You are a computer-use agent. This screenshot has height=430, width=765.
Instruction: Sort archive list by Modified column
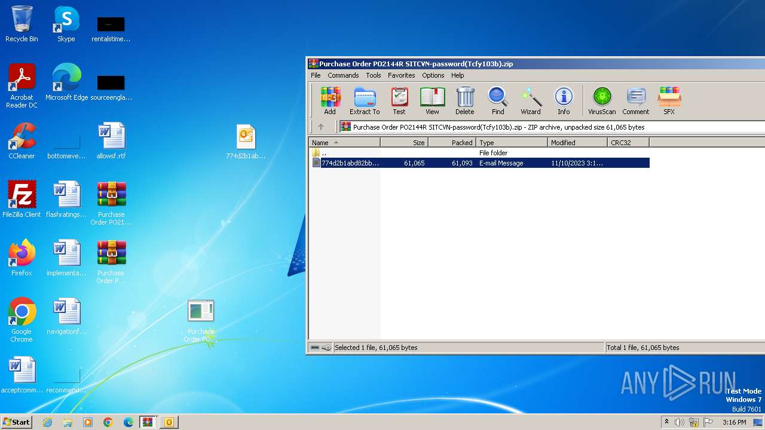(578, 143)
